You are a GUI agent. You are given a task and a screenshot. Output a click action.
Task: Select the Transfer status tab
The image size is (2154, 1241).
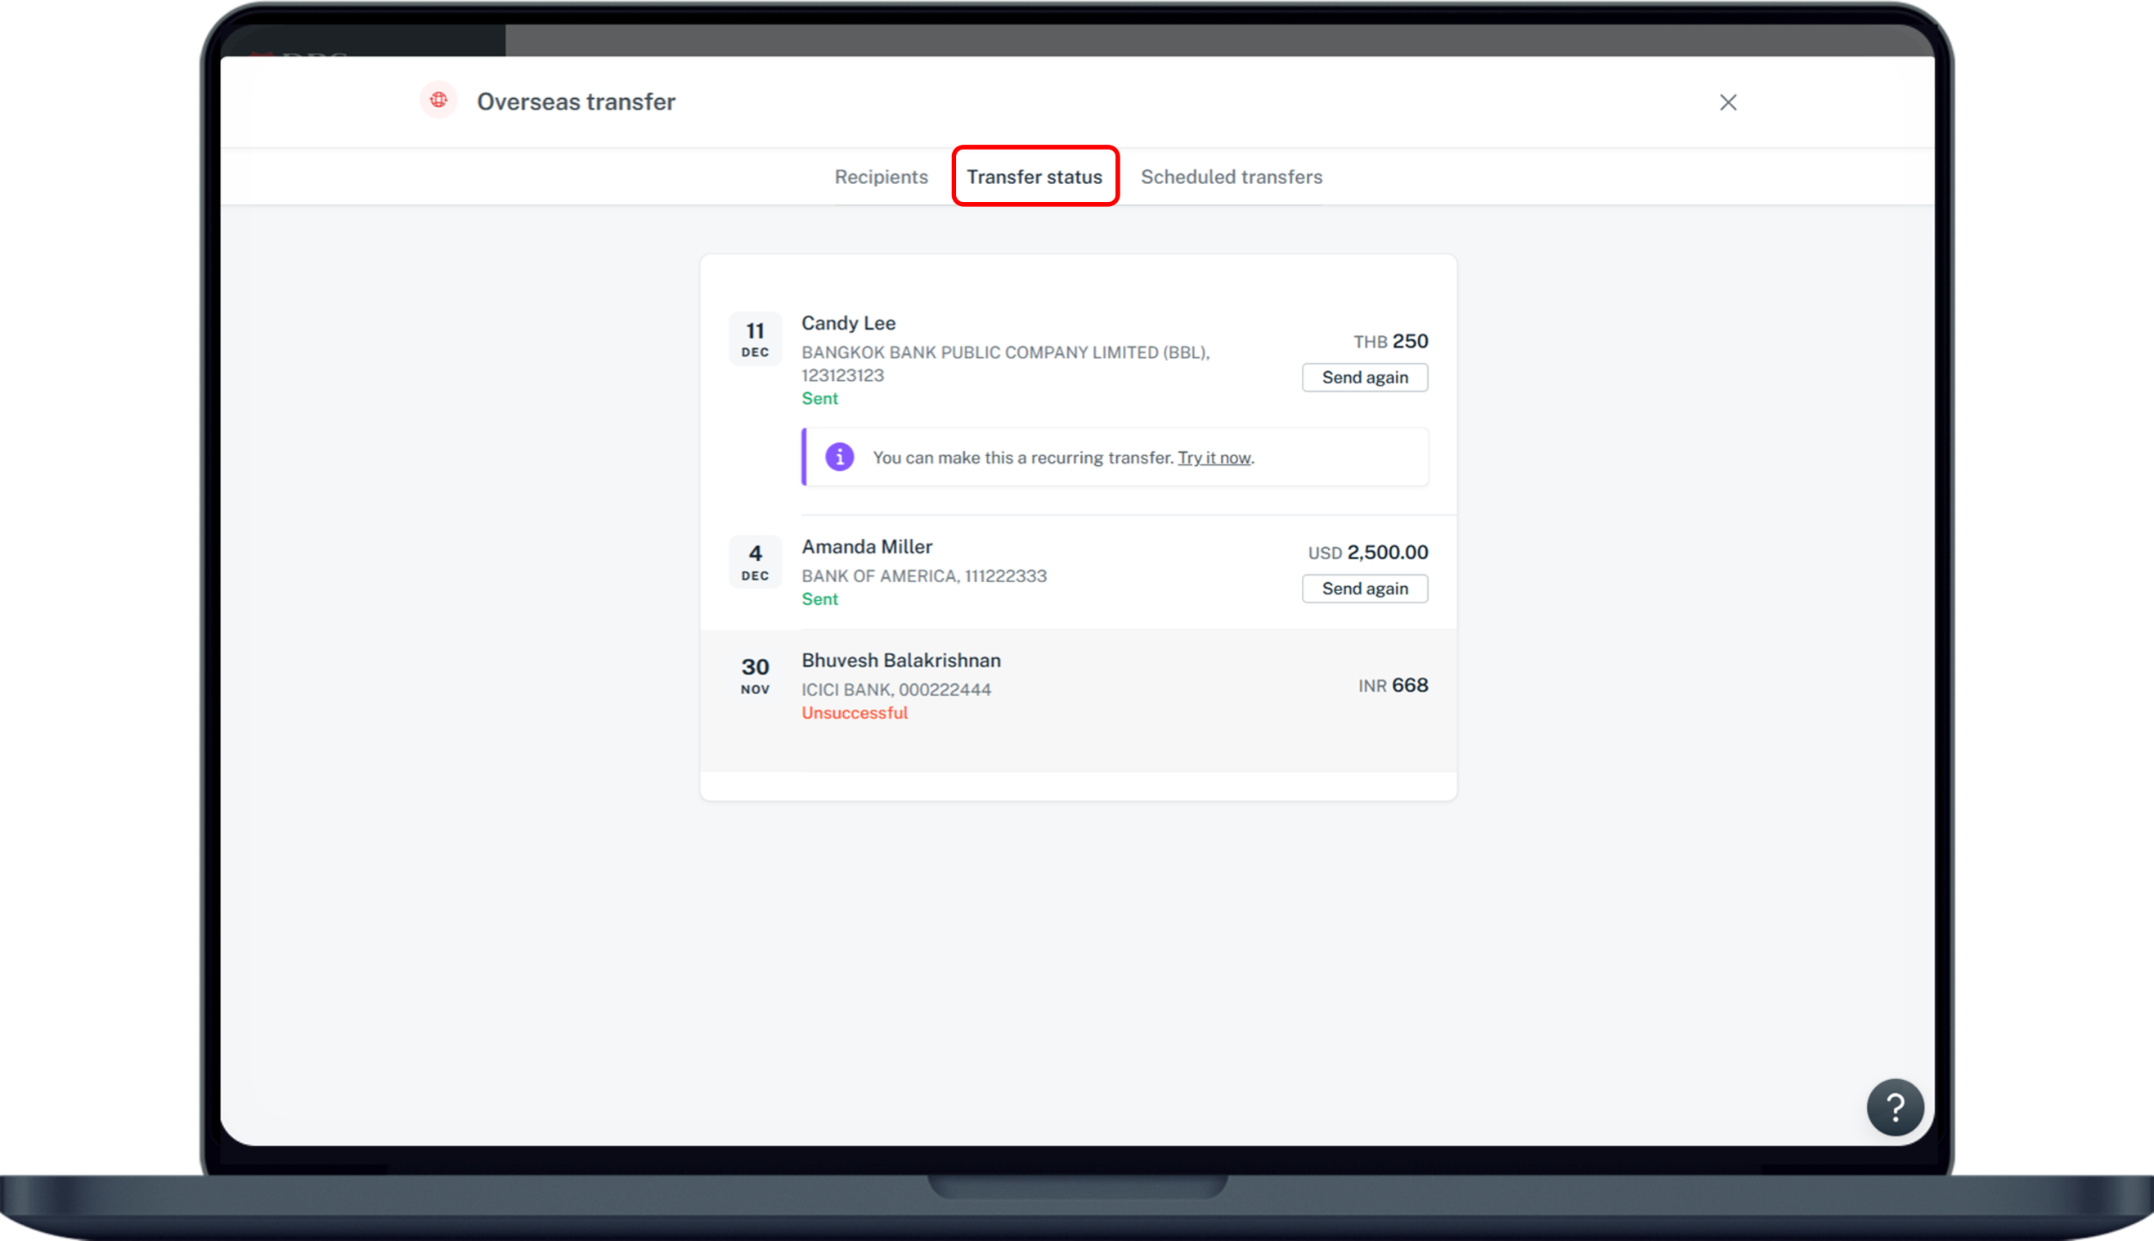pyautogui.click(x=1034, y=177)
